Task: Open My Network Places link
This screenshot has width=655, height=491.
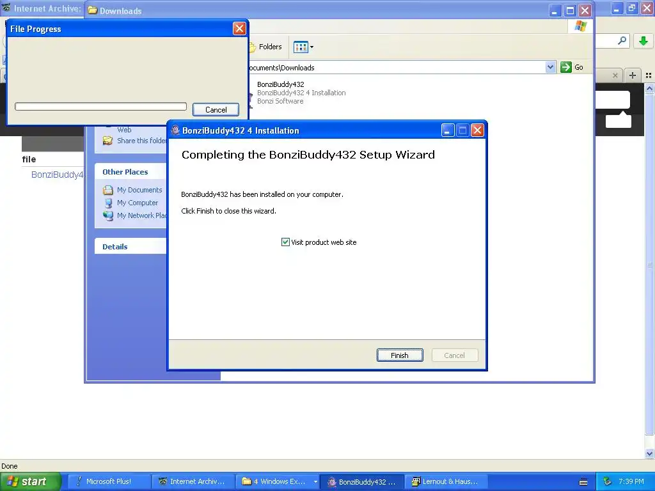Action: click(x=142, y=215)
